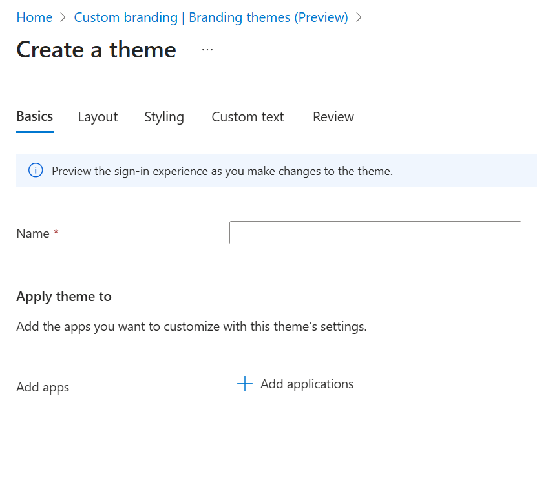Click the chevron right after Home

click(x=63, y=17)
